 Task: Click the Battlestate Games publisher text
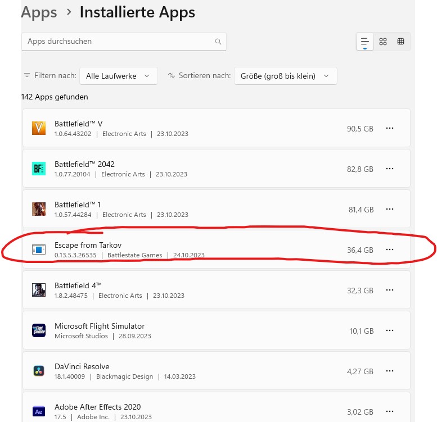tap(134, 255)
